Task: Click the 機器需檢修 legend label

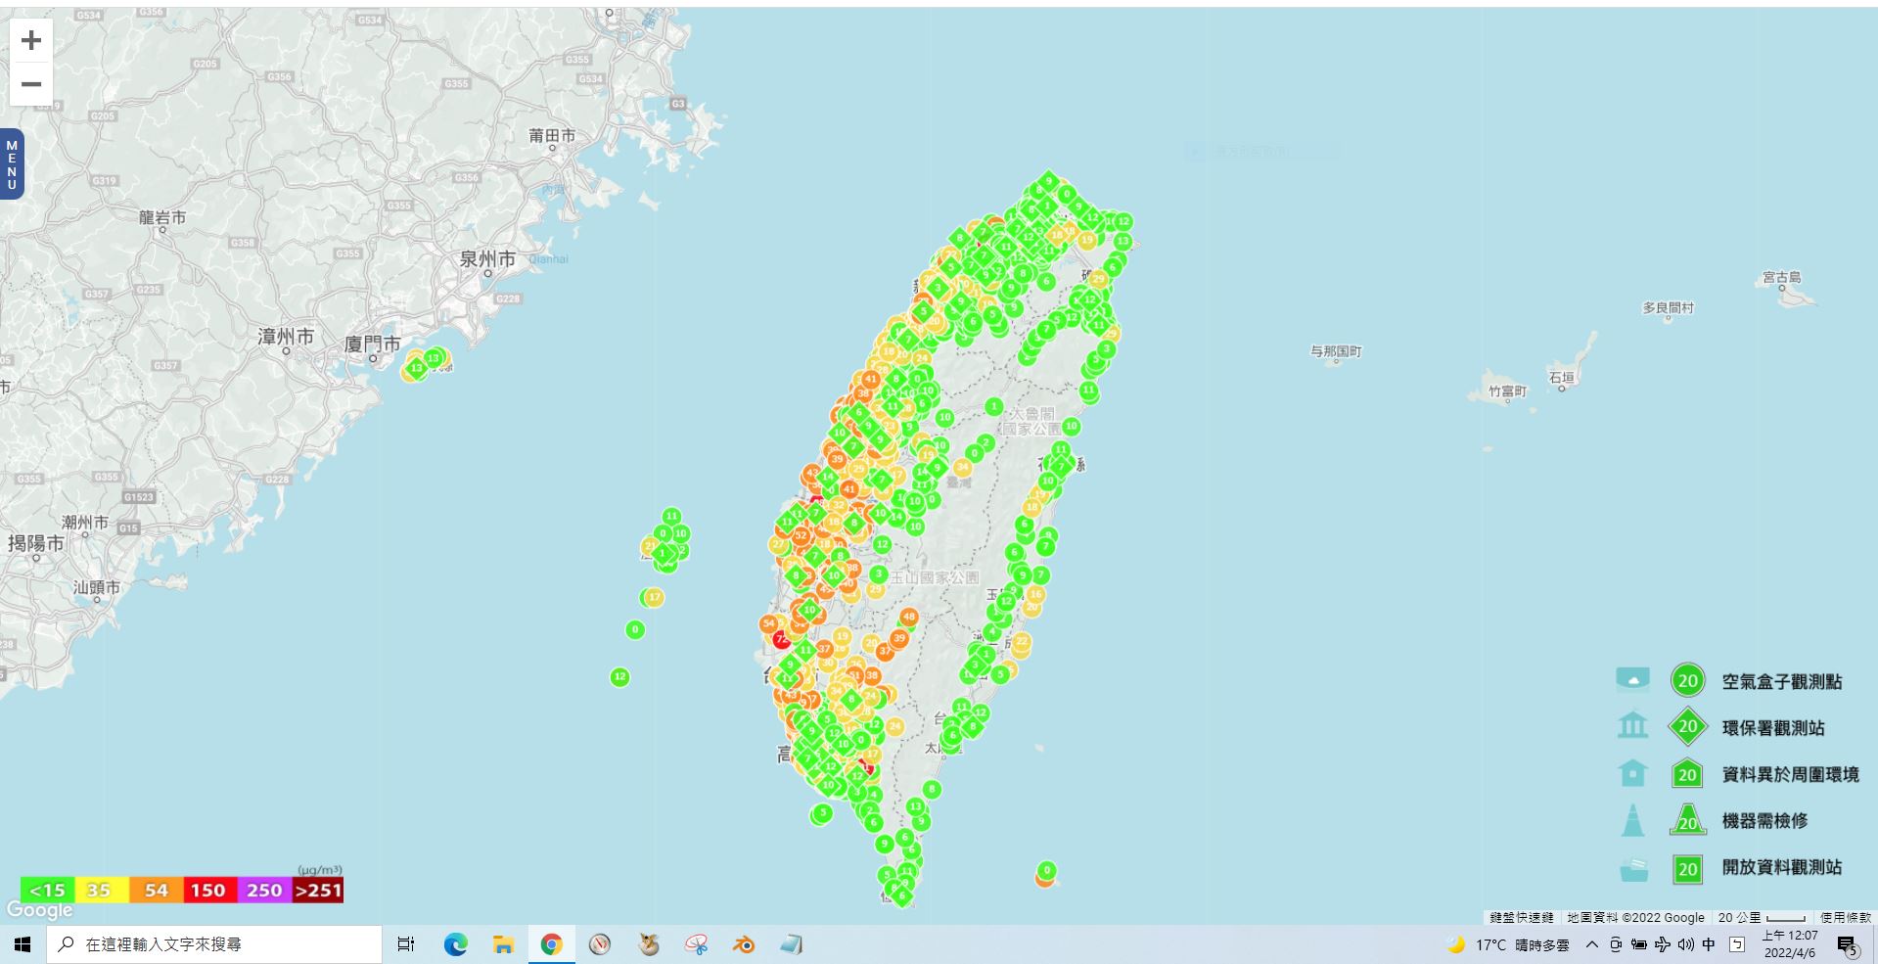Action: click(1764, 821)
